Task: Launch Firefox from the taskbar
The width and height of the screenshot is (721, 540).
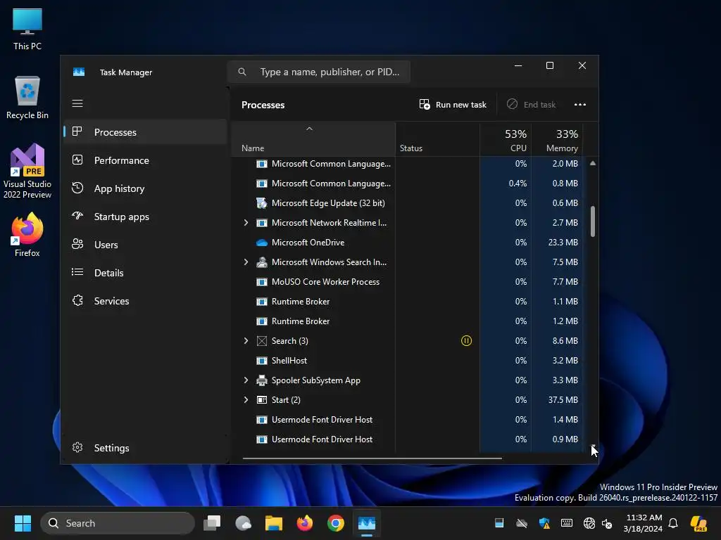Action: [304, 523]
